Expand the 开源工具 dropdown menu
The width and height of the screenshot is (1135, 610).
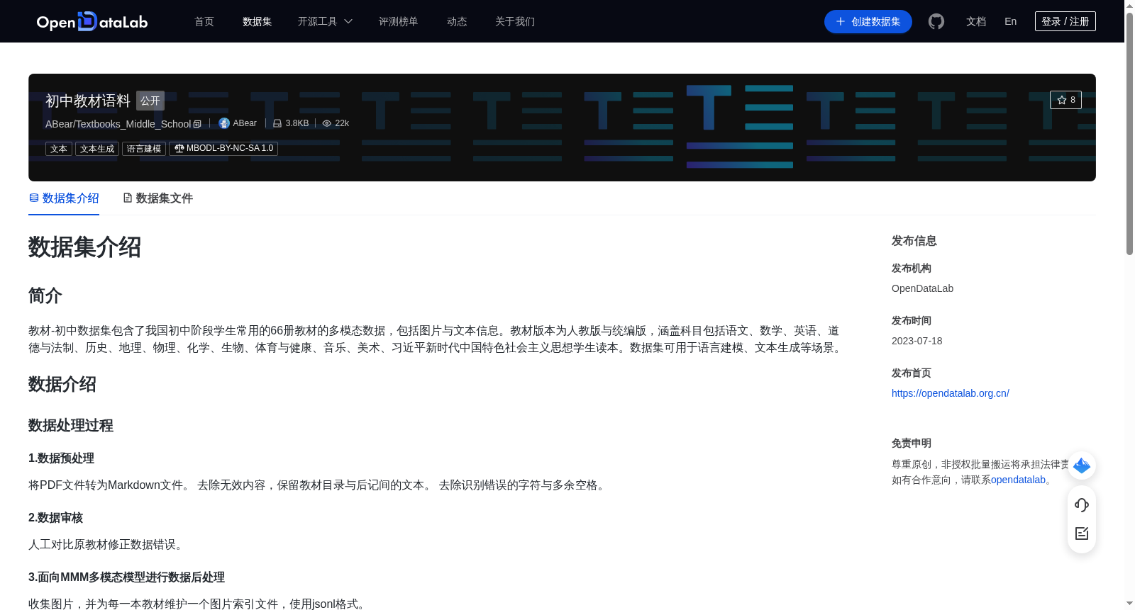tap(325, 21)
